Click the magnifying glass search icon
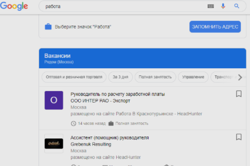The image size is (250, 166). click(x=236, y=6)
